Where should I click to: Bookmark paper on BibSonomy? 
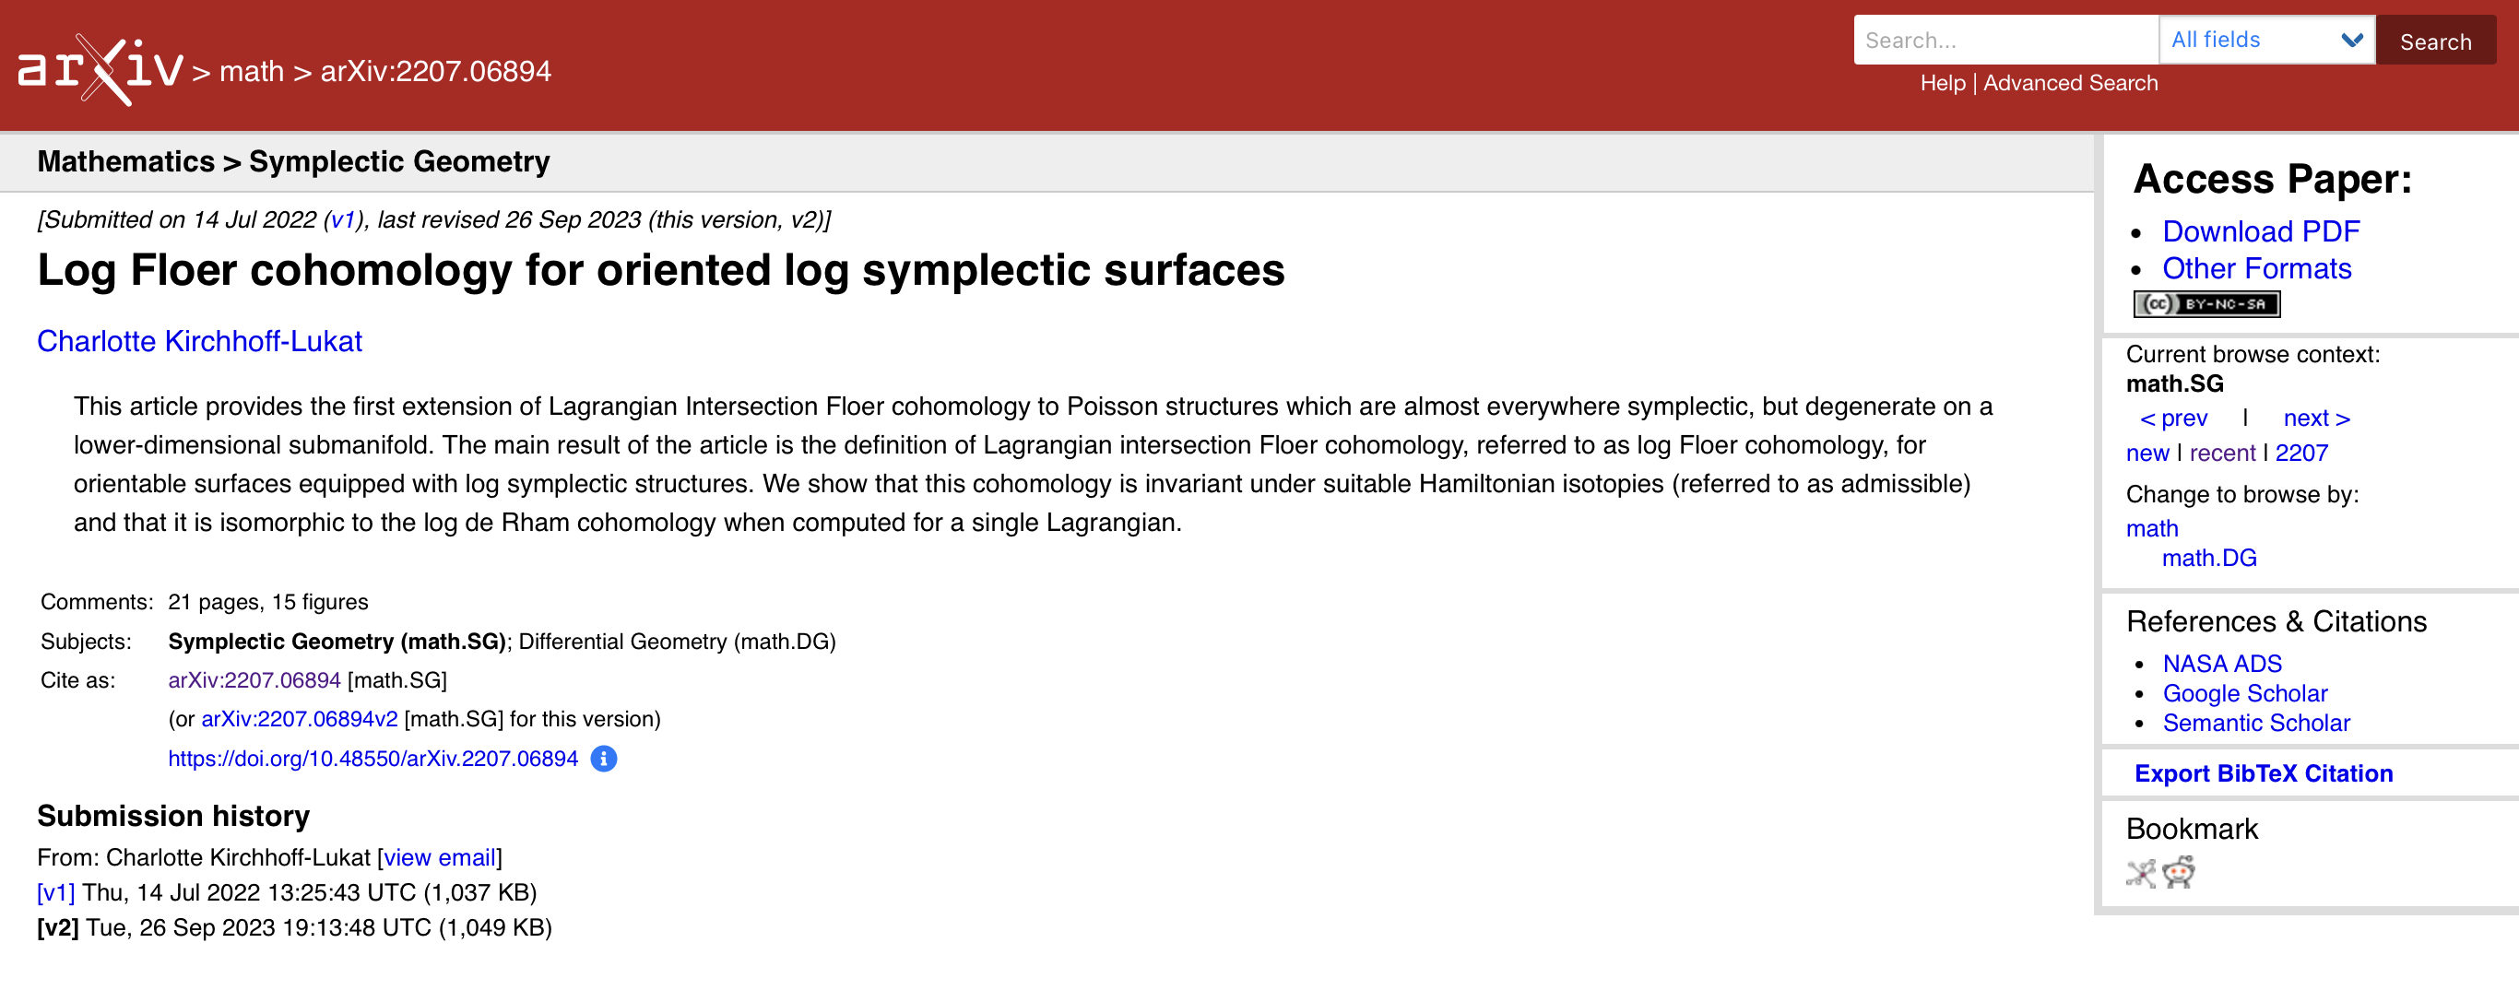coord(2140,873)
